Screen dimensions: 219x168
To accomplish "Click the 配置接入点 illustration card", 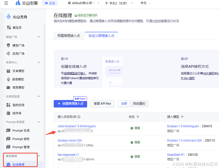I will click(113, 72).
